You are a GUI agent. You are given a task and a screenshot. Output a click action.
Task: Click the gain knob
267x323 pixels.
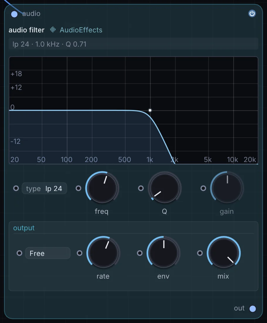(x=227, y=188)
